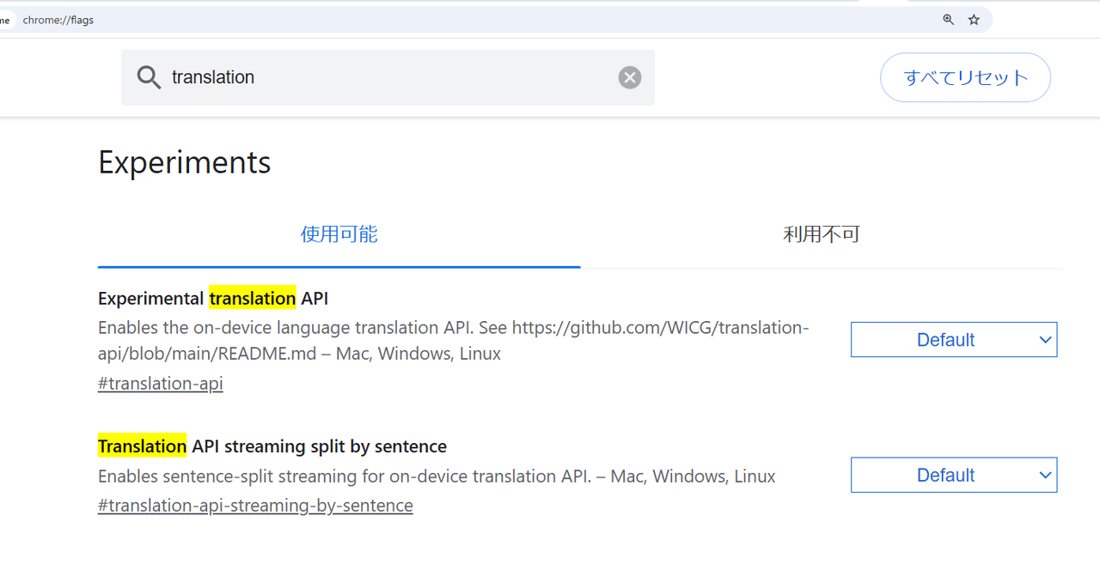
Task: Click the magnifying glass icon in the search field
Action: 148,77
